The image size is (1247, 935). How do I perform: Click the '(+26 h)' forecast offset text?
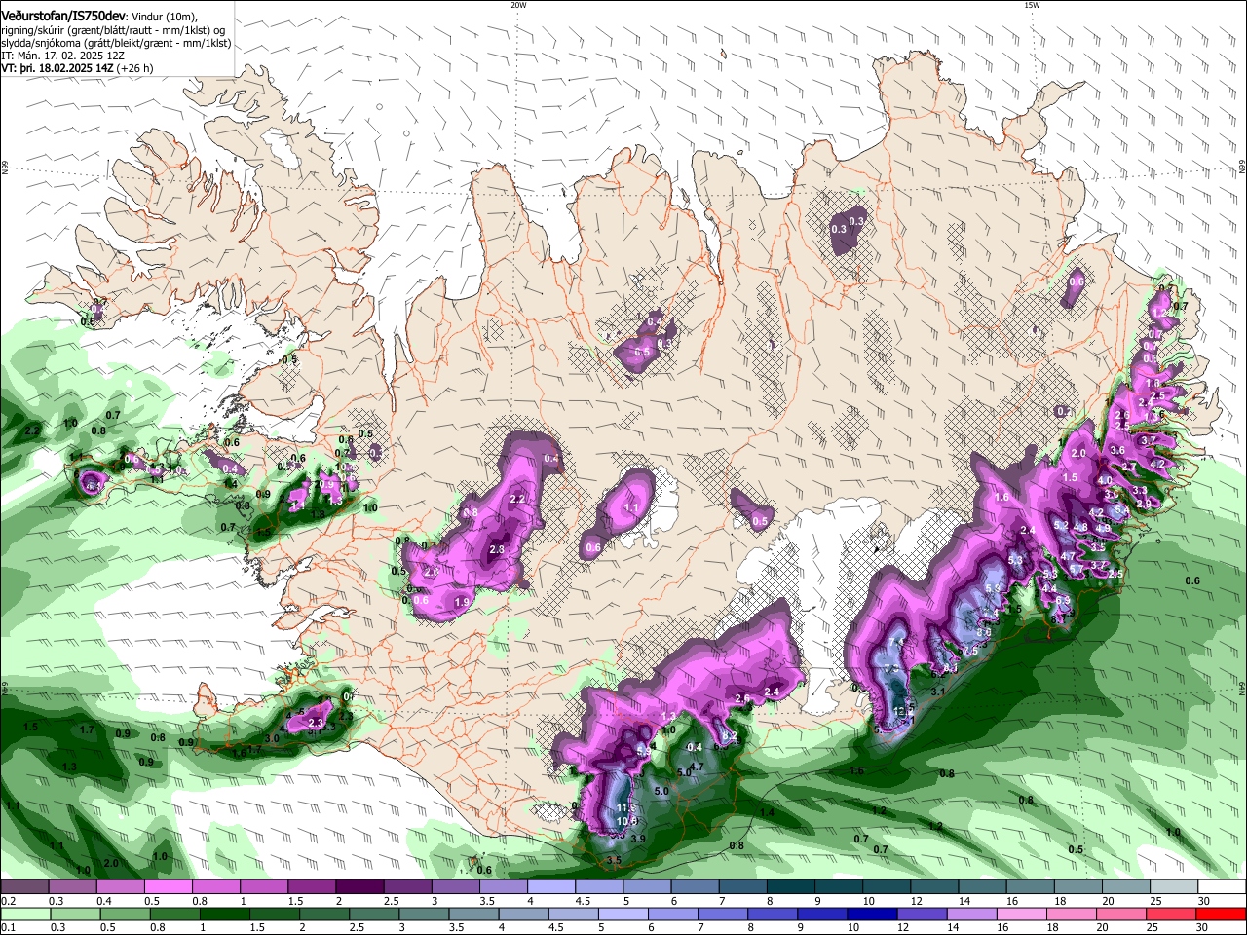click(135, 69)
